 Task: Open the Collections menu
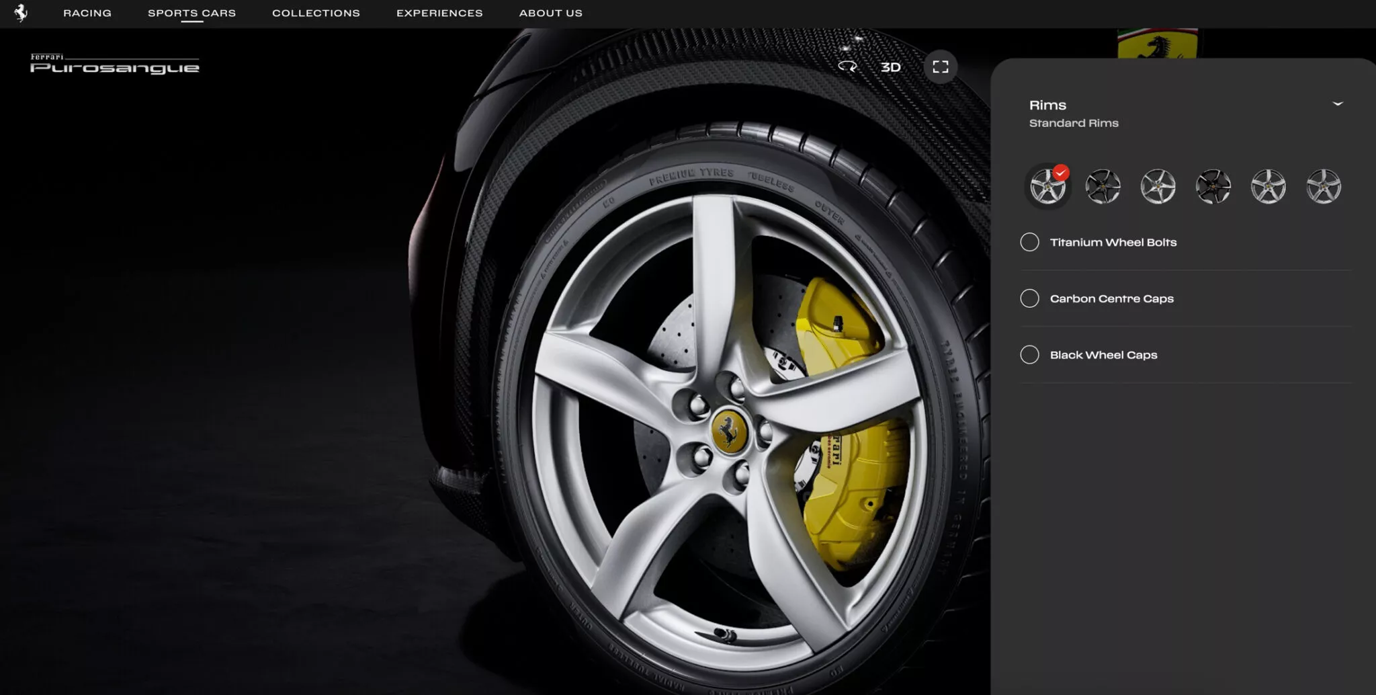coord(316,13)
